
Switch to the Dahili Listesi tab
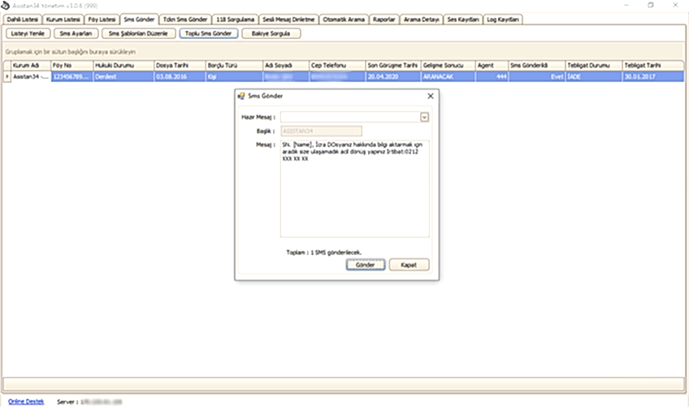[23, 19]
